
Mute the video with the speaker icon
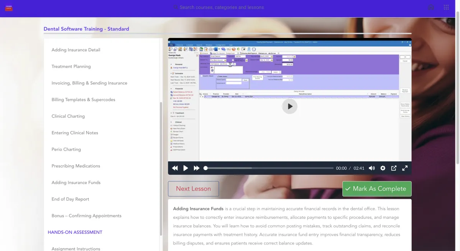[372, 168]
